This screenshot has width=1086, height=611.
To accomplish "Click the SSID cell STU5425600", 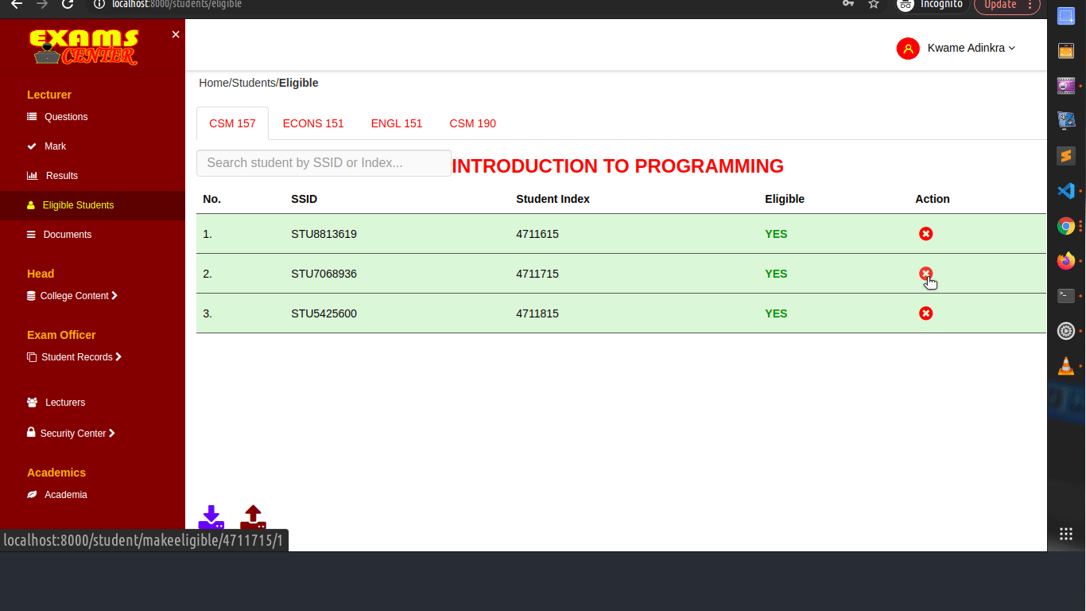I will 324,313.
